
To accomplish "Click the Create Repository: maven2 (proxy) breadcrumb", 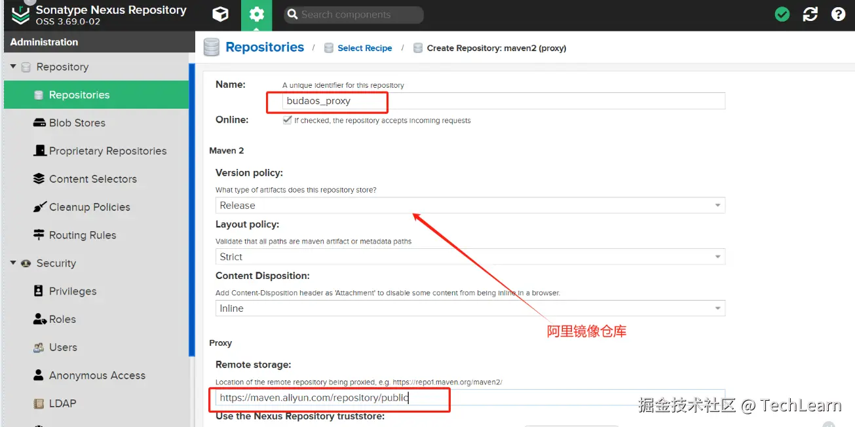I will click(x=497, y=48).
